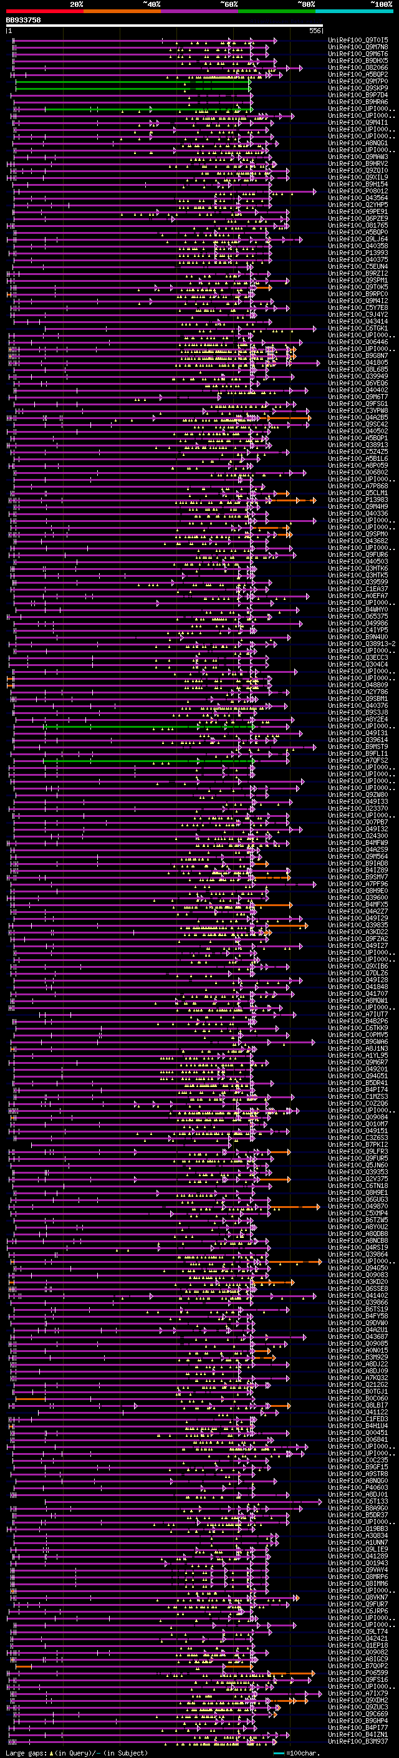Click the green ~80% identity legend bar
Viewport: 399px width, 1758px height.
277,11
